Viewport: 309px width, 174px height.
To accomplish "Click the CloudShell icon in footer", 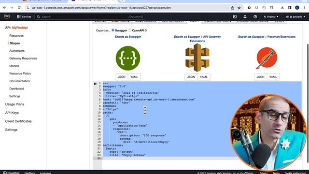I will pyautogui.click(x=5, y=173).
